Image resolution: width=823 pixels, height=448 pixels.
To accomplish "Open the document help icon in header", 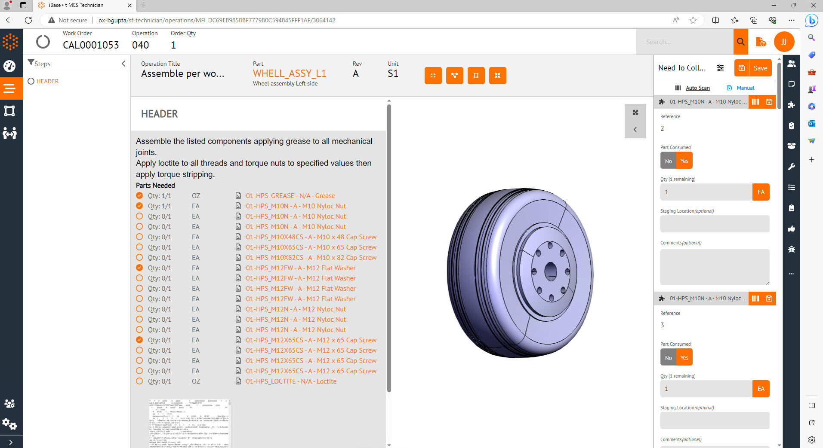I will pyautogui.click(x=760, y=42).
